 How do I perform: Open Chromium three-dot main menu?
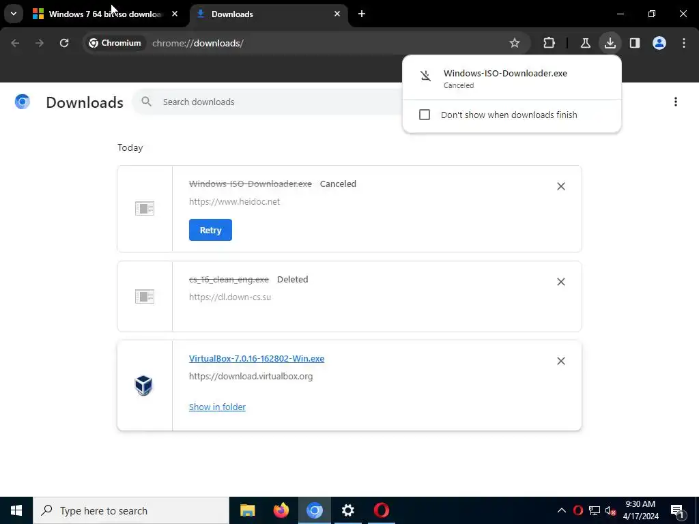[684, 43]
